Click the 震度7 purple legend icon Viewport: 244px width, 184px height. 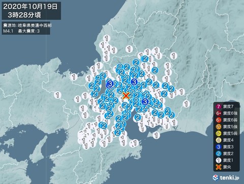[219, 107]
